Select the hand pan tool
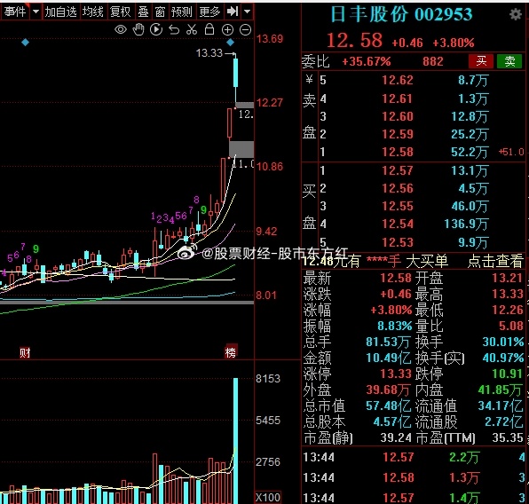 [138, 29]
